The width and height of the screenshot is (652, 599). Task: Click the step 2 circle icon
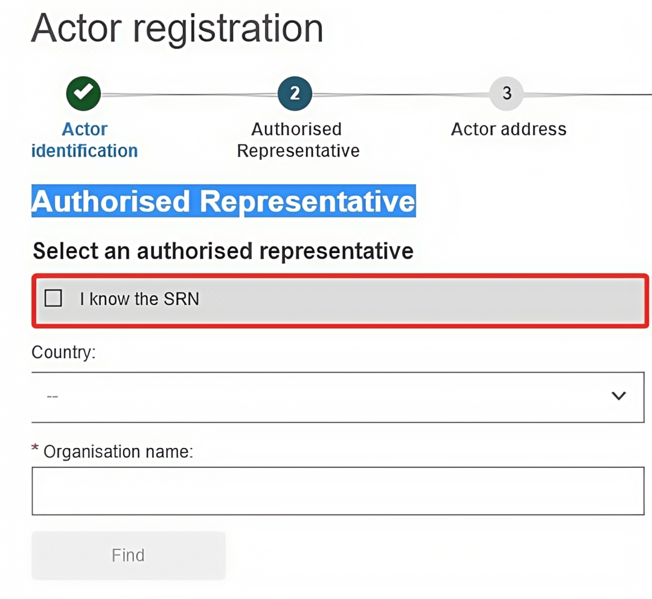295,93
